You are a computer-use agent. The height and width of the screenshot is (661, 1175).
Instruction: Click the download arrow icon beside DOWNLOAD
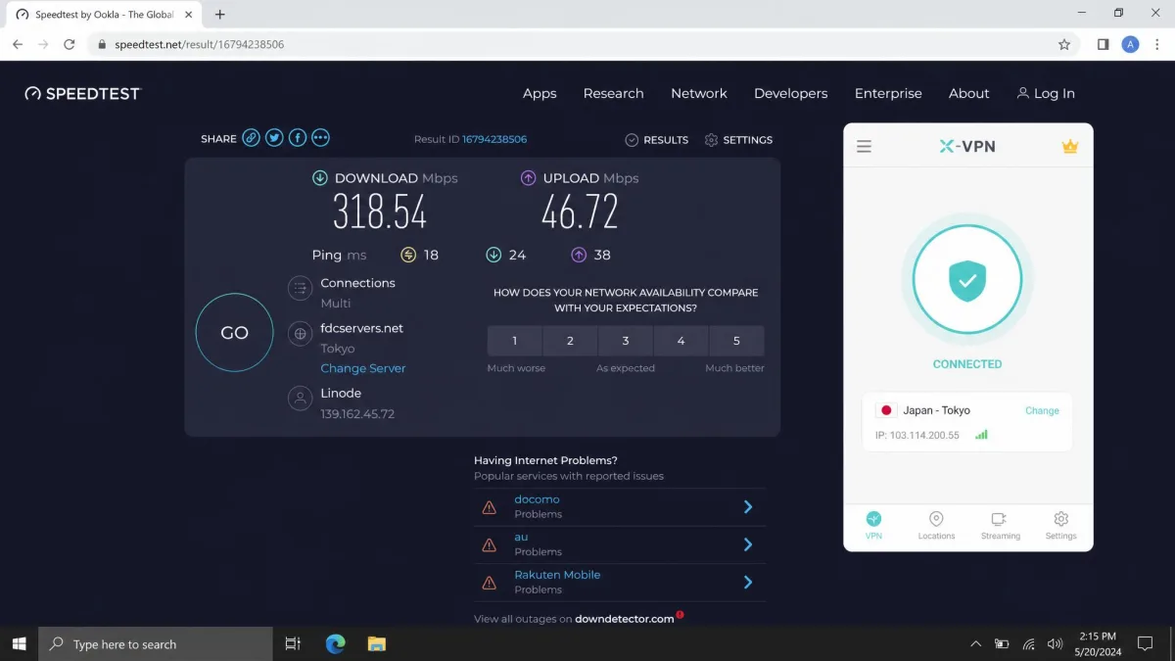(319, 178)
